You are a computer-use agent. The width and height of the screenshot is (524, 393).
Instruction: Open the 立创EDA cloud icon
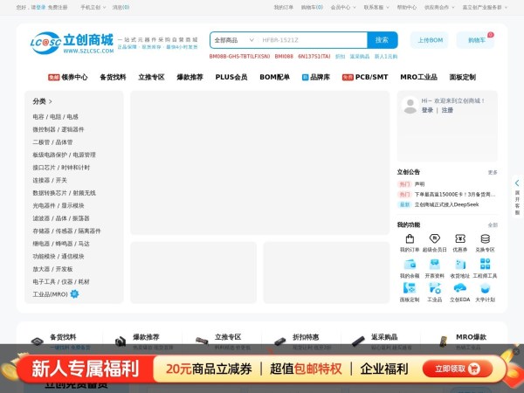tap(459, 288)
